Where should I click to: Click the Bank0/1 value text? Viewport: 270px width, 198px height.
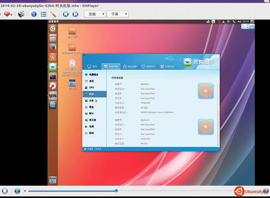(145, 84)
